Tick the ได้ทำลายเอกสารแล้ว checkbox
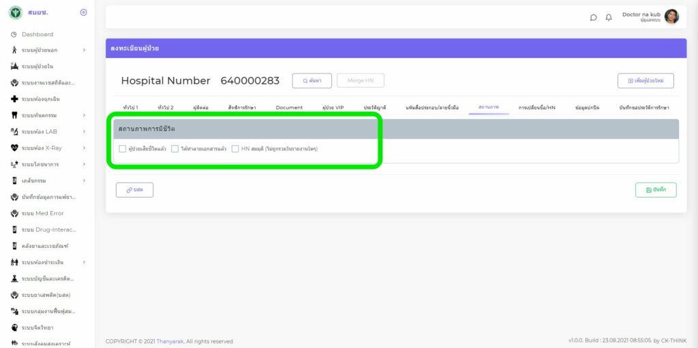Screen dimensions: 698x348 pyautogui.click(x=175, y=148)
